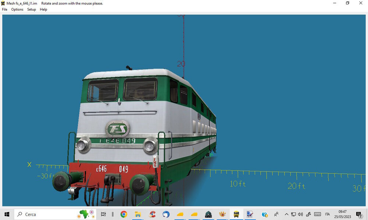
Task: Open Thunderbird from the taskbar
Action: (166, 214)
